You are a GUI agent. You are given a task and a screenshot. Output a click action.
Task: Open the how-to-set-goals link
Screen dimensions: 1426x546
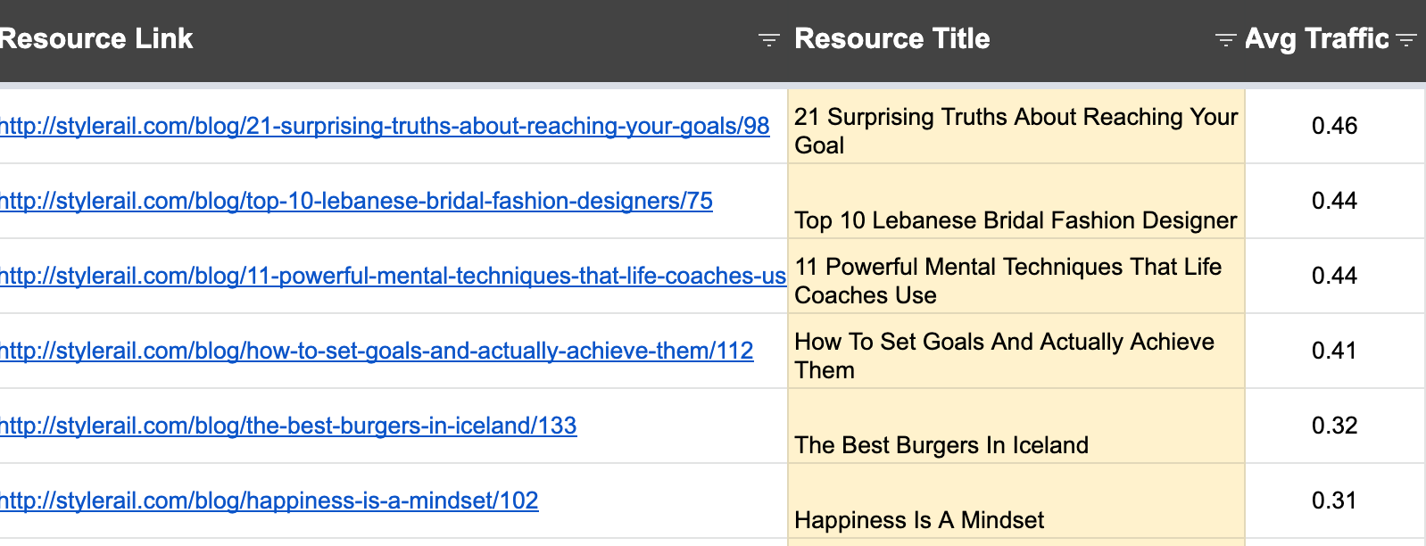[377, 351]
